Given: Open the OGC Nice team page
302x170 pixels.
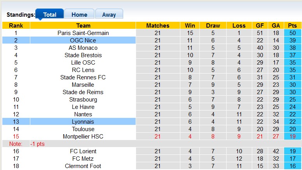Looking at the screenshot, I should [83, 40].
